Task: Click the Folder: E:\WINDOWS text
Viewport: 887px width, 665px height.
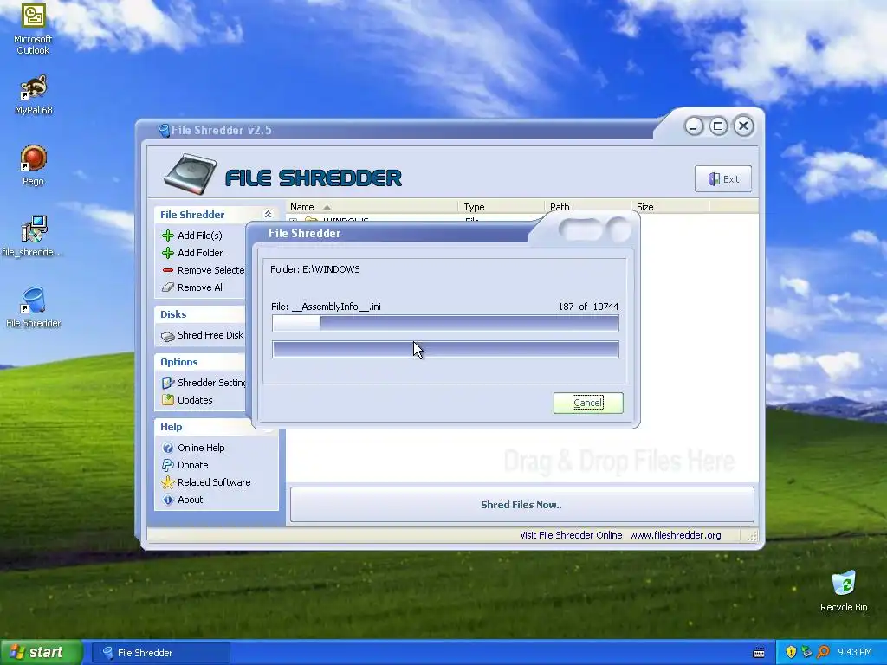Action: click(x=315, y=269)
